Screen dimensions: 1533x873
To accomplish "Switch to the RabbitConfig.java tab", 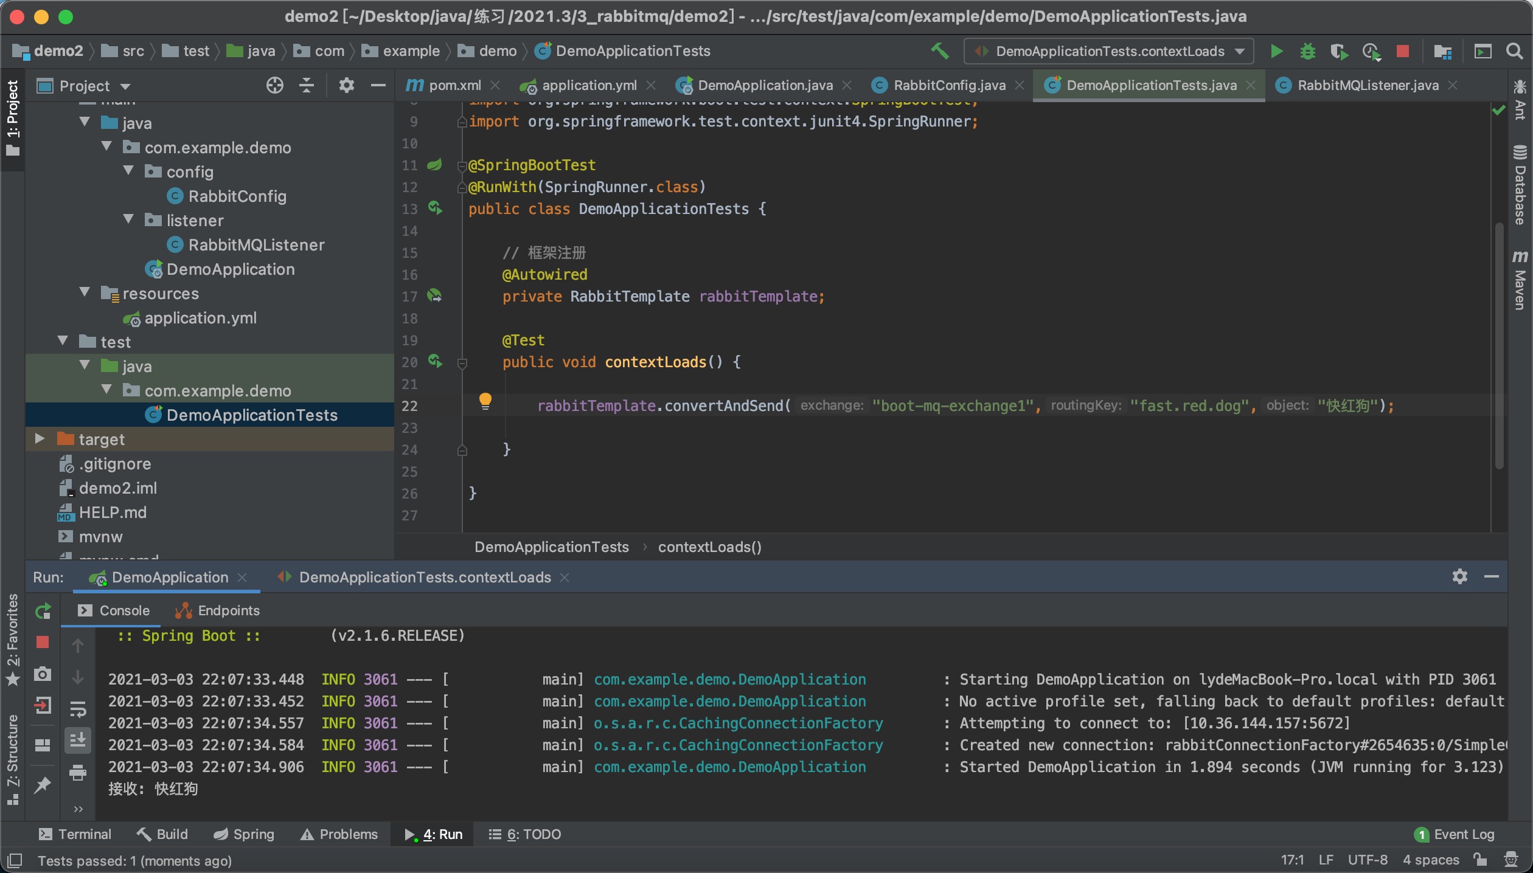I will [948, 85].
